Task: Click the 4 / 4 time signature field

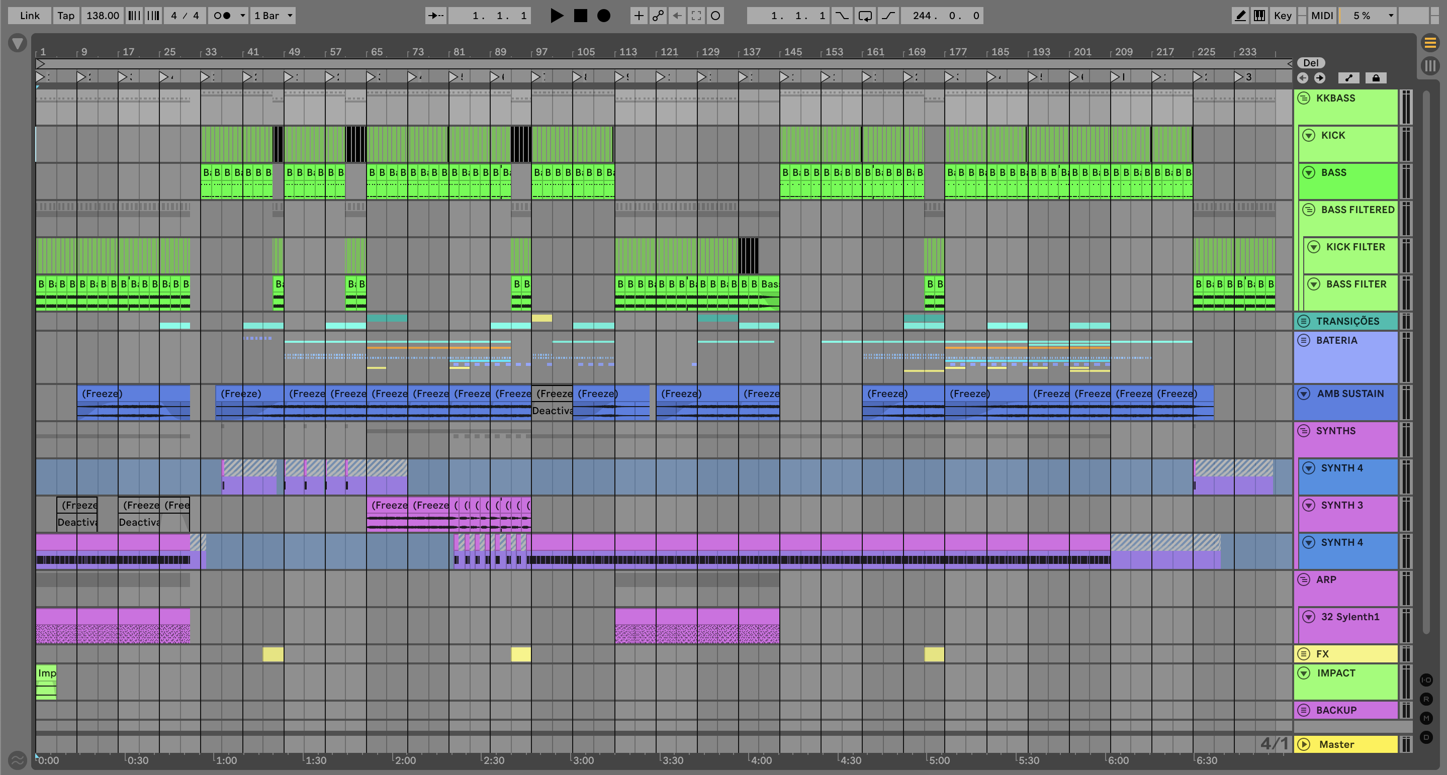Action: click(x=185, y=16)
